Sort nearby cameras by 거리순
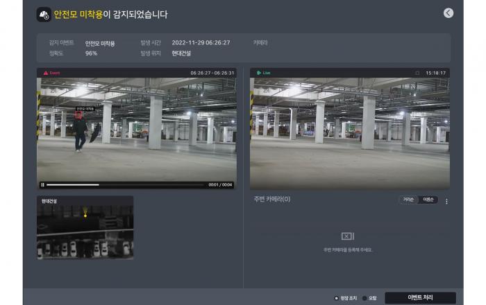 coord(408,200)
